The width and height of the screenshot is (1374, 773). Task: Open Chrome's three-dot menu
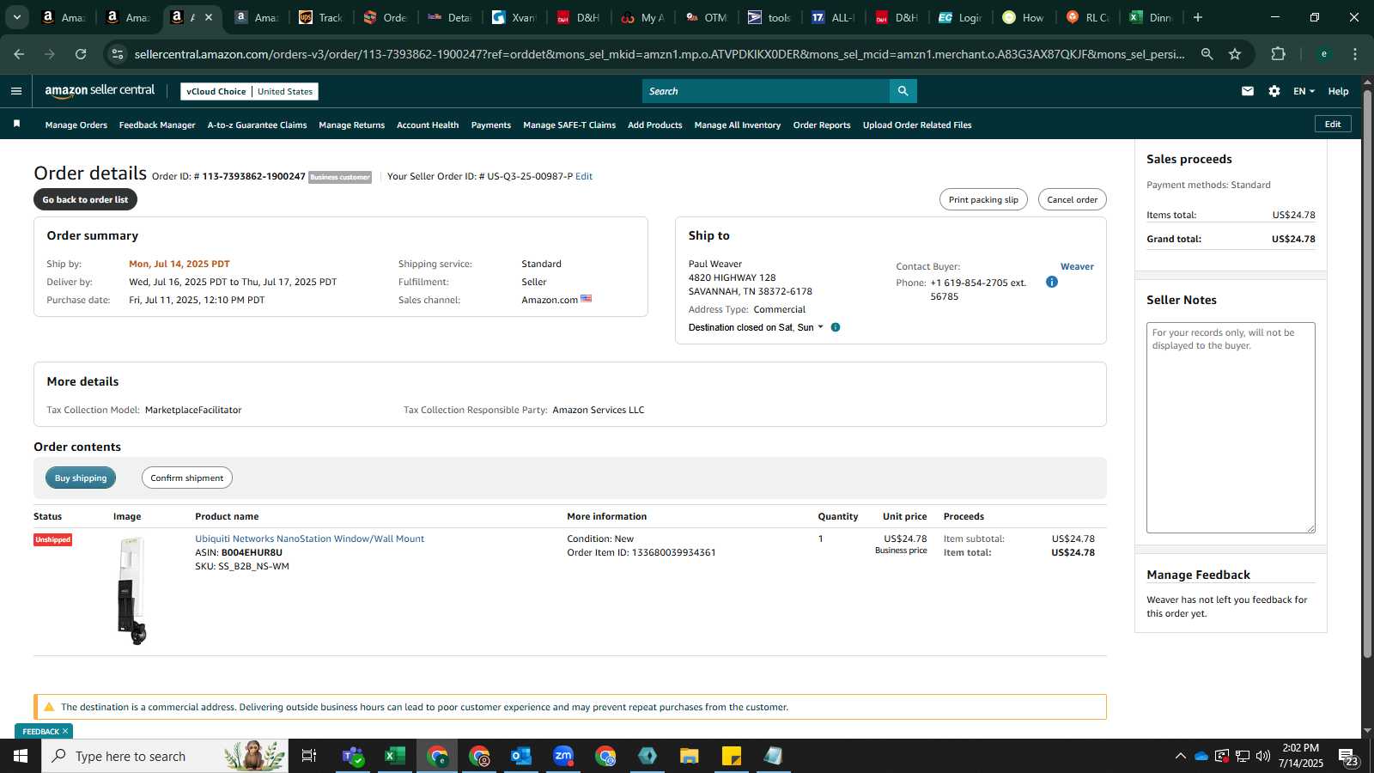[1355, 54]
